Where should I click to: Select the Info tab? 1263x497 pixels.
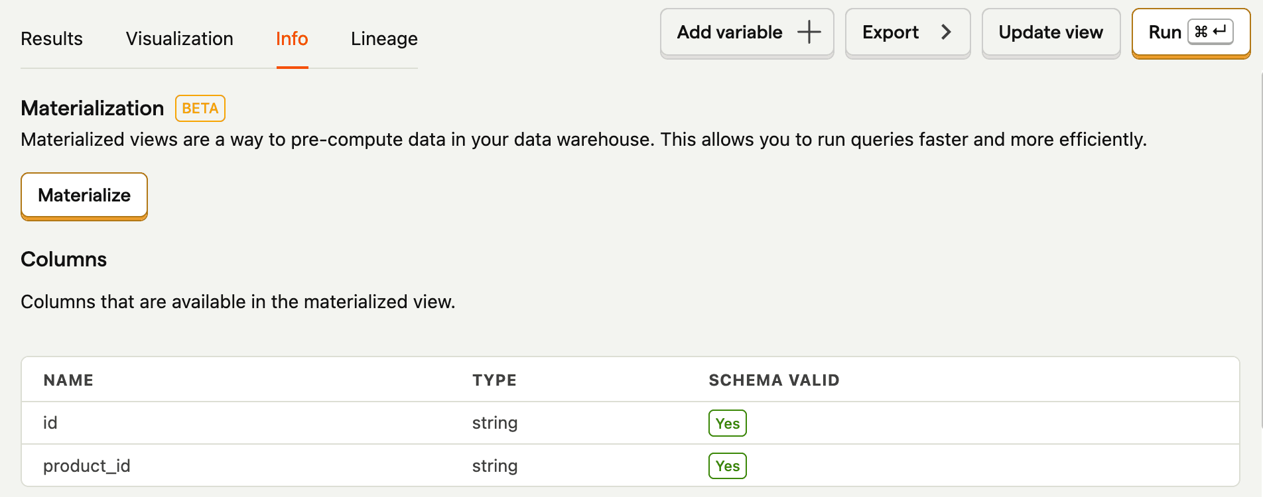[x=292, y=38]
